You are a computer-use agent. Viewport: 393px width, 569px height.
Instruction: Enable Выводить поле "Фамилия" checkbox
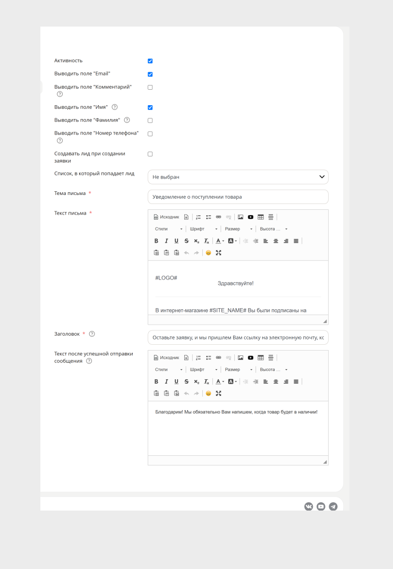(150, 121)
